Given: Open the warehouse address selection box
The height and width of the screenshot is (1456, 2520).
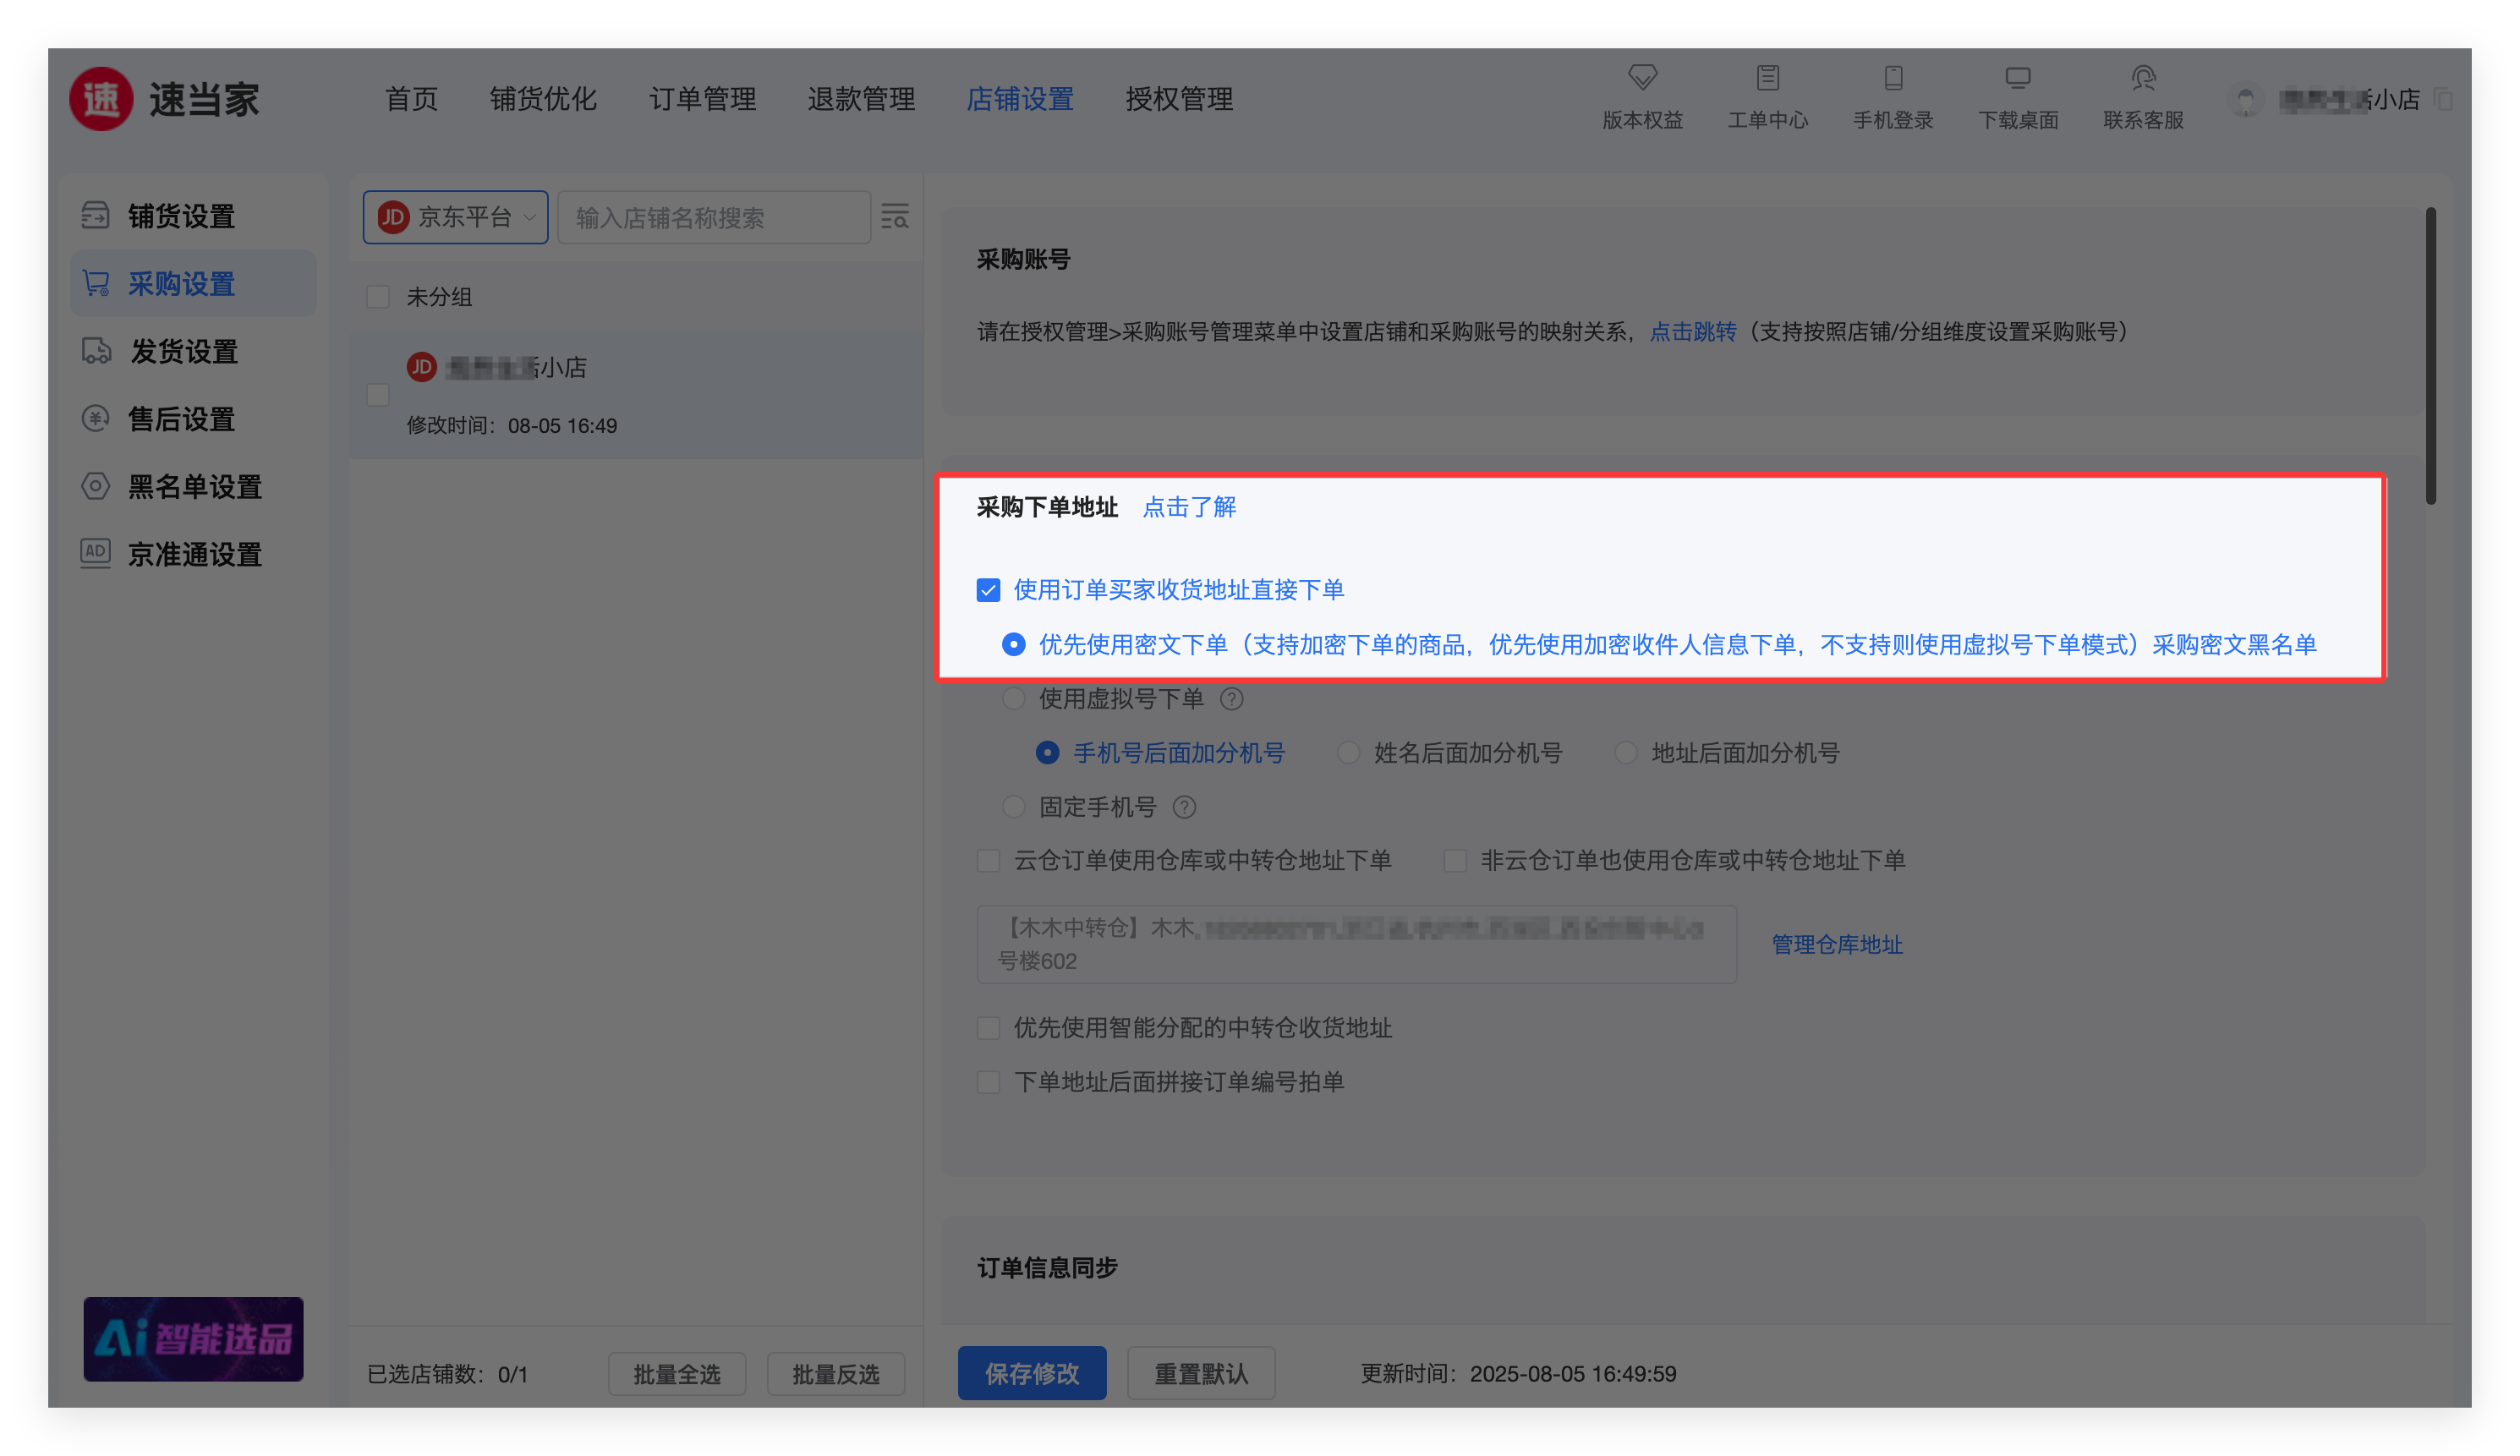Looking at the screenshot, I should (1356, 944).
